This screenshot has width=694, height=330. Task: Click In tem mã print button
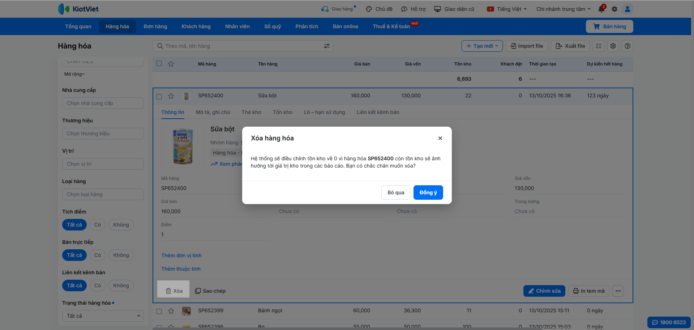coord(589,291)
